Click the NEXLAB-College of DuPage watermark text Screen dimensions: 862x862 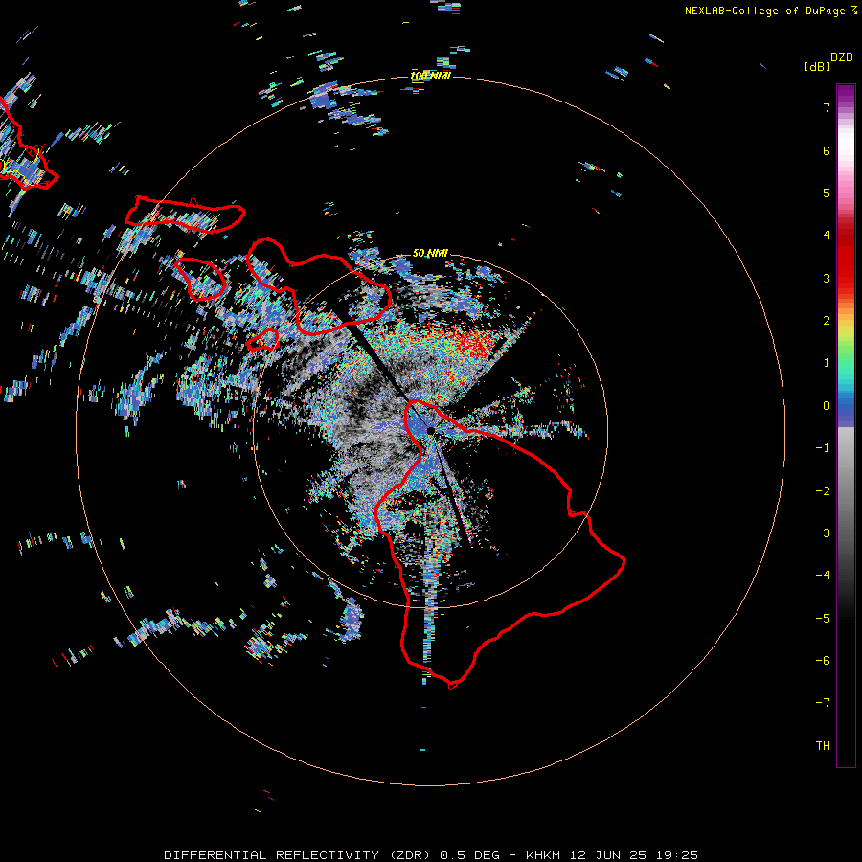(x=771, y=11)
